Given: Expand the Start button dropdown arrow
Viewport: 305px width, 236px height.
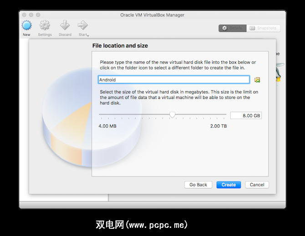Looking at the screenshot, I should 88,36.
